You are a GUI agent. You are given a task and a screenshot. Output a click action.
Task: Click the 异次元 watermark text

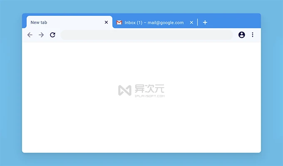click(x=149, y=89)
